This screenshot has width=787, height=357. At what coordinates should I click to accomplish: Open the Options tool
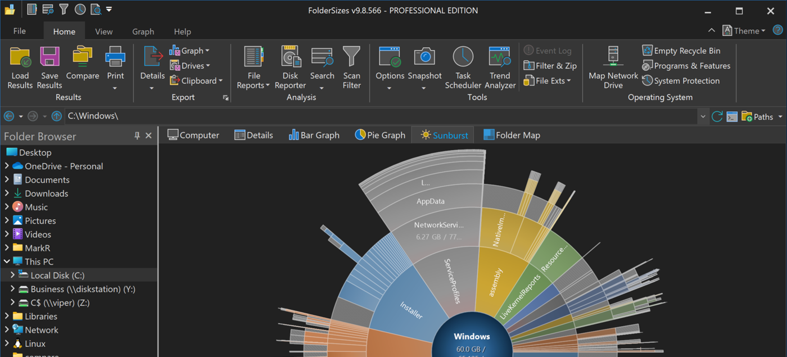(x=390, y=67)
